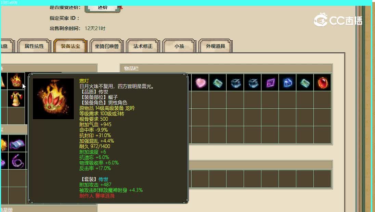Screen dimensions: 375x212
Task: Click the 命中率 -9.9% stat
Action: [93, 130]
